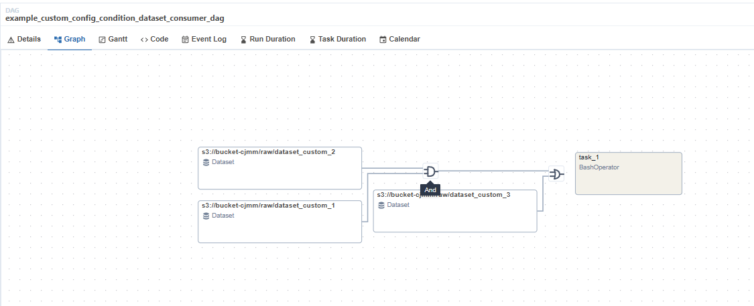Click the hourglass icon next to Task Duration

click(x=312, y=40)
